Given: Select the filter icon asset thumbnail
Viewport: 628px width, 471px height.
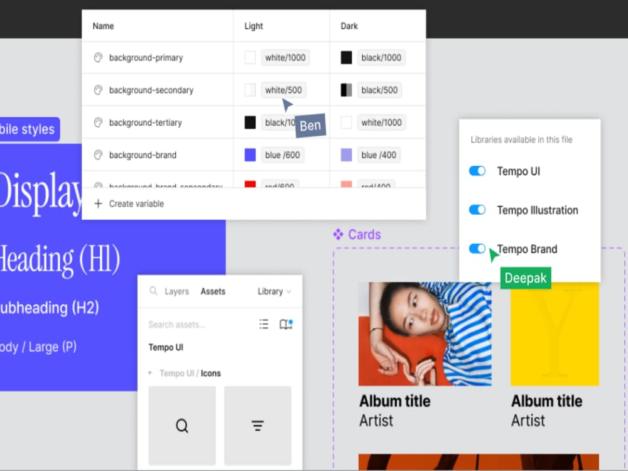Looking at the screenshot, I should [x=257, y=425].
